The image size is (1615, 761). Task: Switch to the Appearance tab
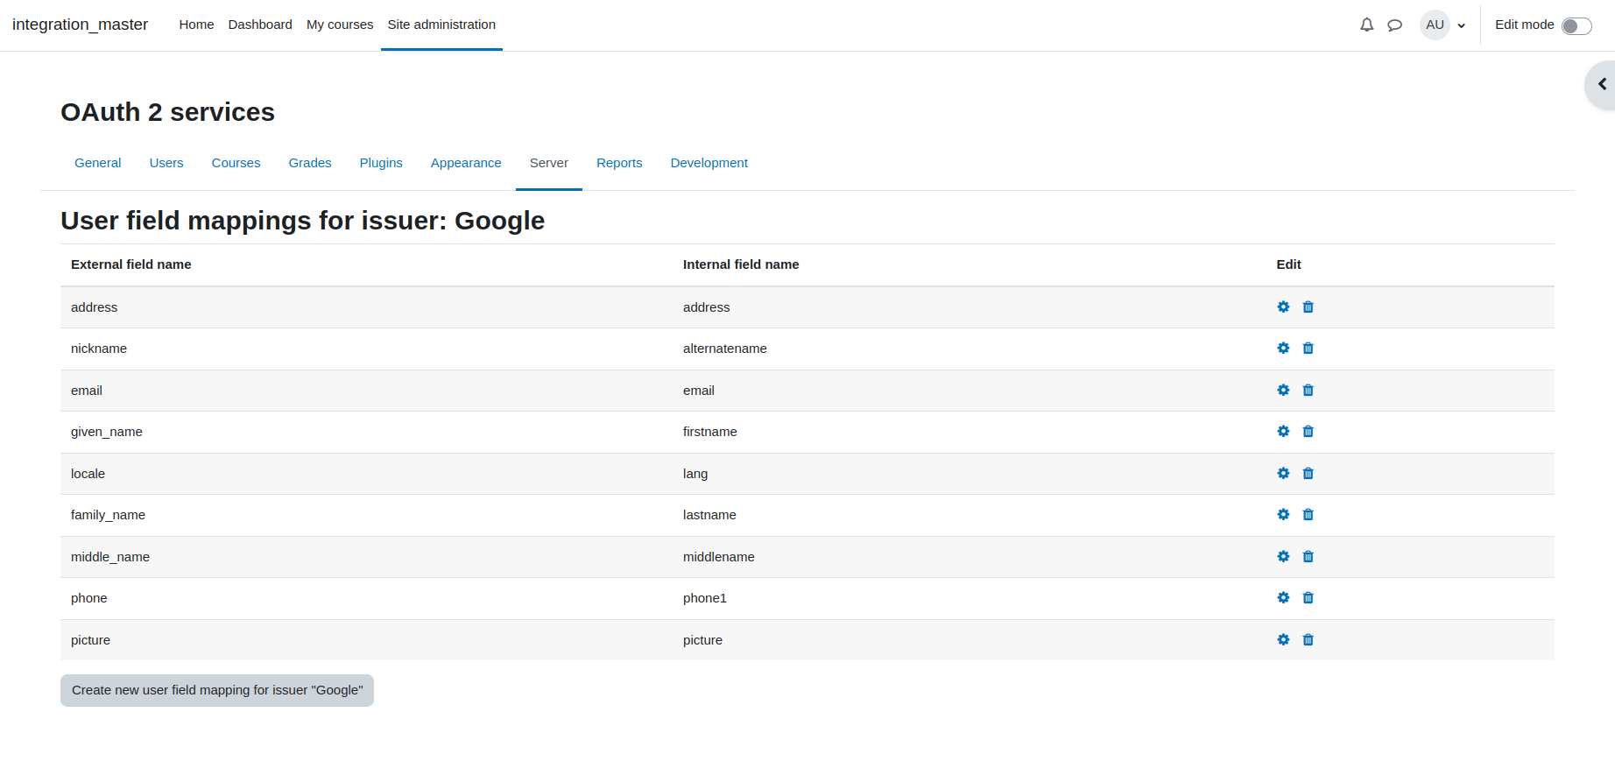pyautogui.click(x=466, y=163)
